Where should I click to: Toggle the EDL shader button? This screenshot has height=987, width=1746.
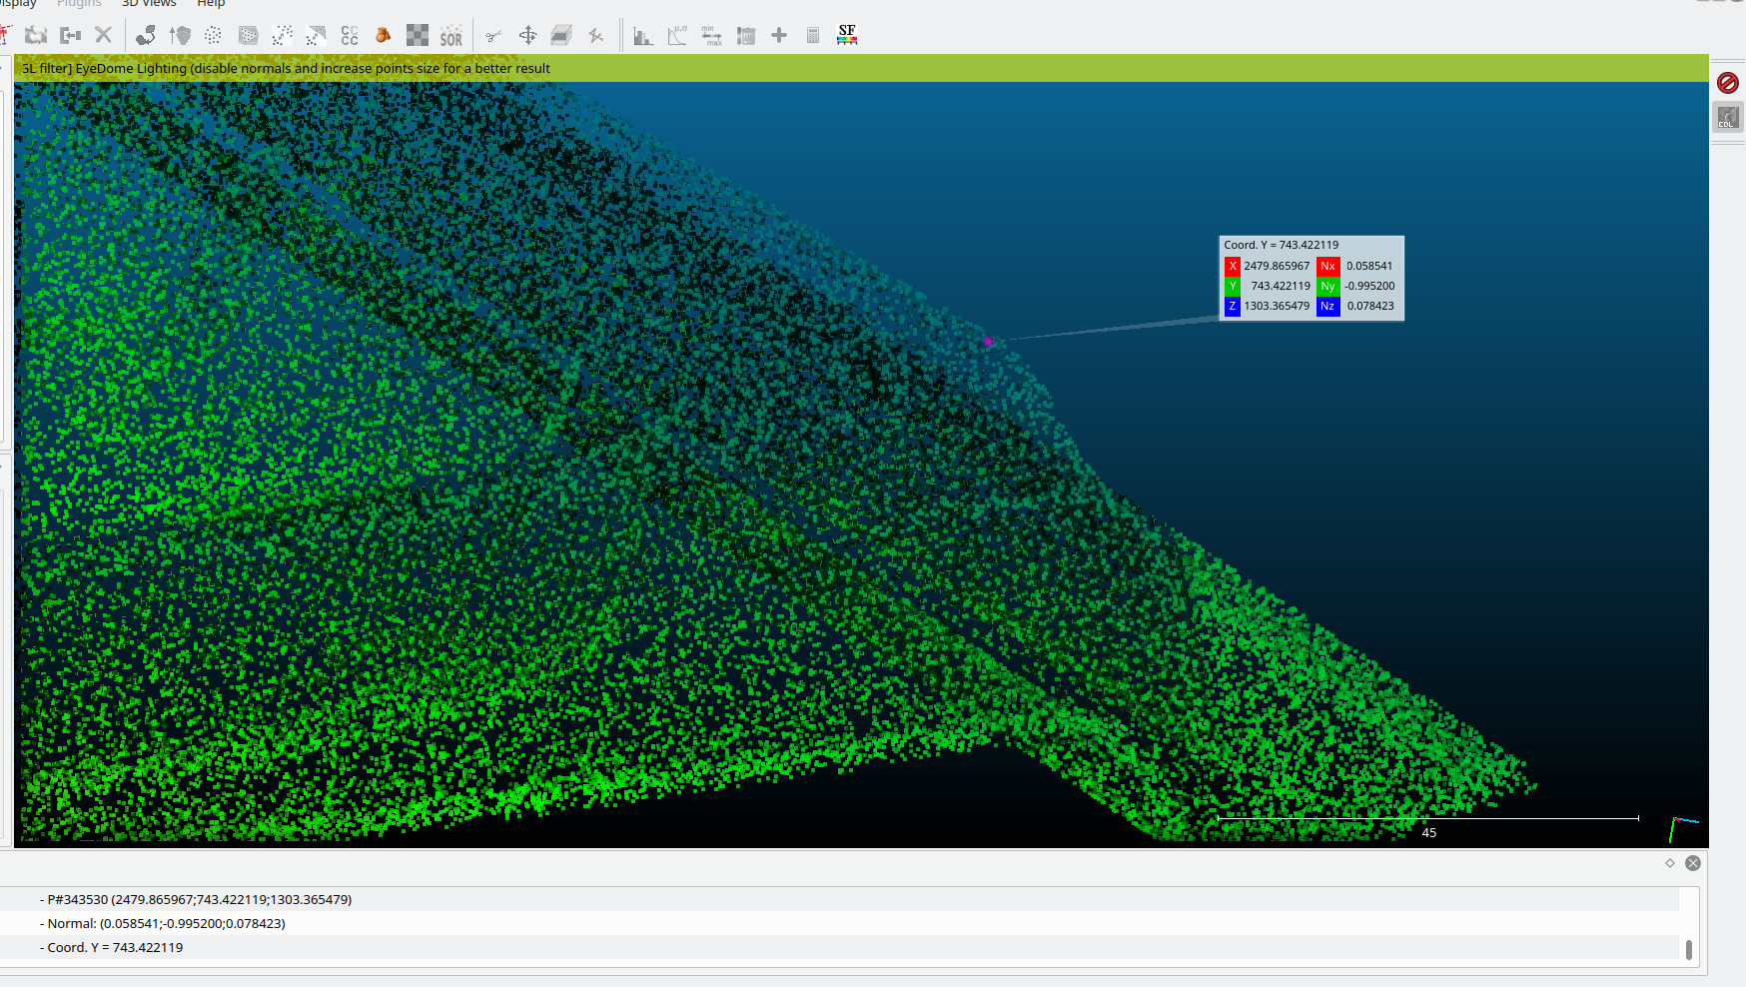[x=1727, y=118]
